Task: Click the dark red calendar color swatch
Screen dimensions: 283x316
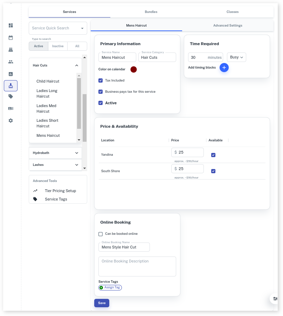Action: (133, 69)
